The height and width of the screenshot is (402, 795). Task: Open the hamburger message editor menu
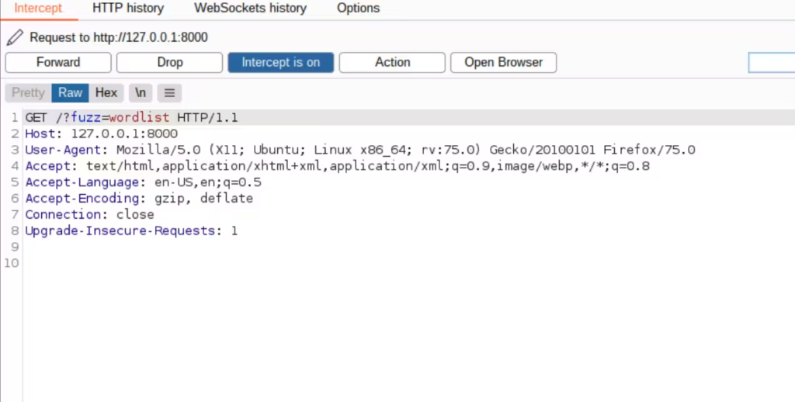[x=169, y=93]
